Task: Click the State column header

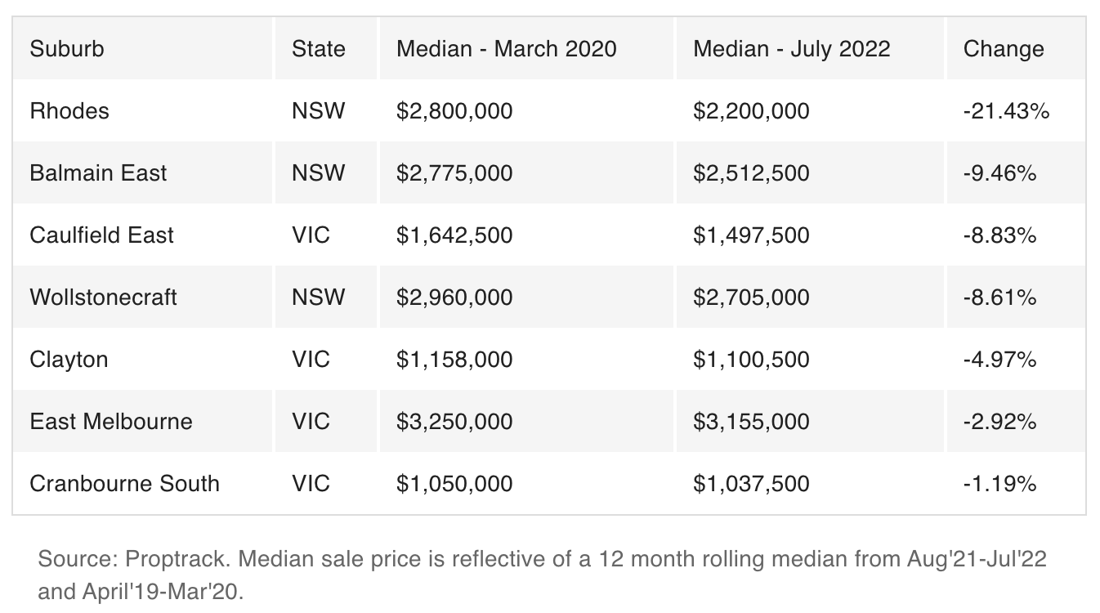Action: [x=319, y=49]
